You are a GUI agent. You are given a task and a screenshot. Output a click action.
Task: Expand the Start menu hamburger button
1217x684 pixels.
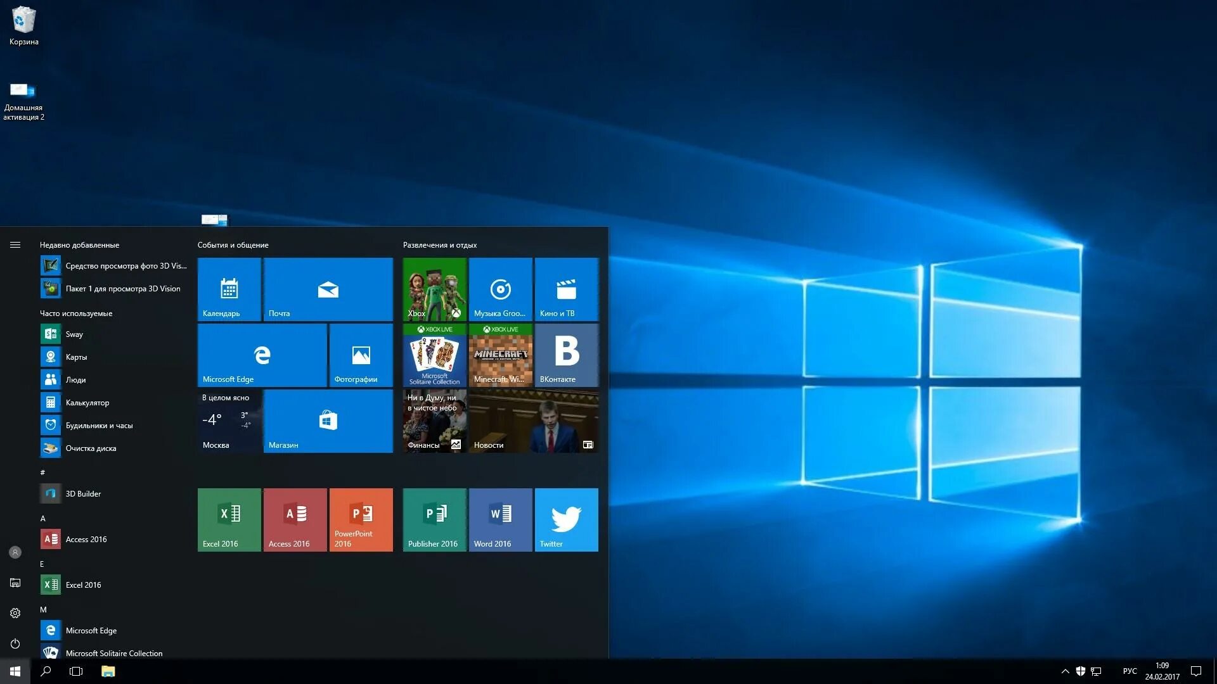(15, 244)
